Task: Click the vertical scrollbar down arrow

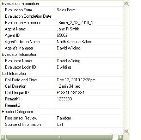Action: 126,131
